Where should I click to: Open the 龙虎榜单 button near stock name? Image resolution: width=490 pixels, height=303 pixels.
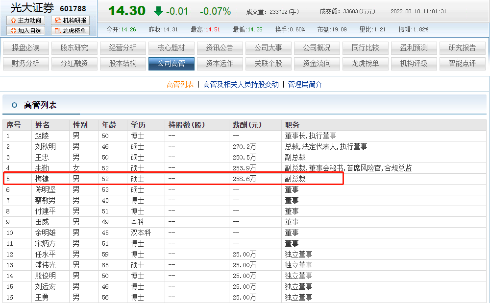point(70,30)
